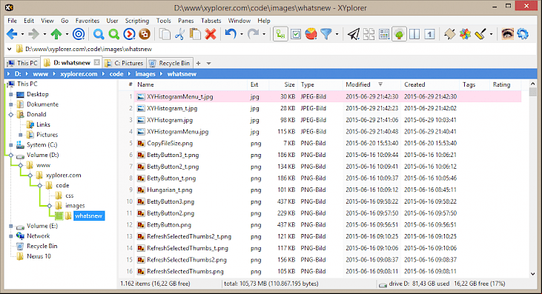This screenshot has height=294, width=542.
Task: Open the Scripting menu
Action: pos(137,21)
